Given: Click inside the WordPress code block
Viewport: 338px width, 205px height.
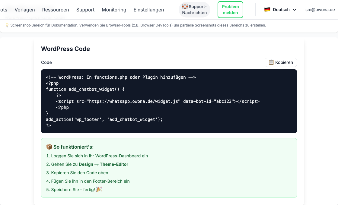Looking at the screenshot, I should (169, 101).
